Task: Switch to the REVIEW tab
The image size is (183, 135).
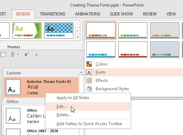Action: [x=150, y=14]
